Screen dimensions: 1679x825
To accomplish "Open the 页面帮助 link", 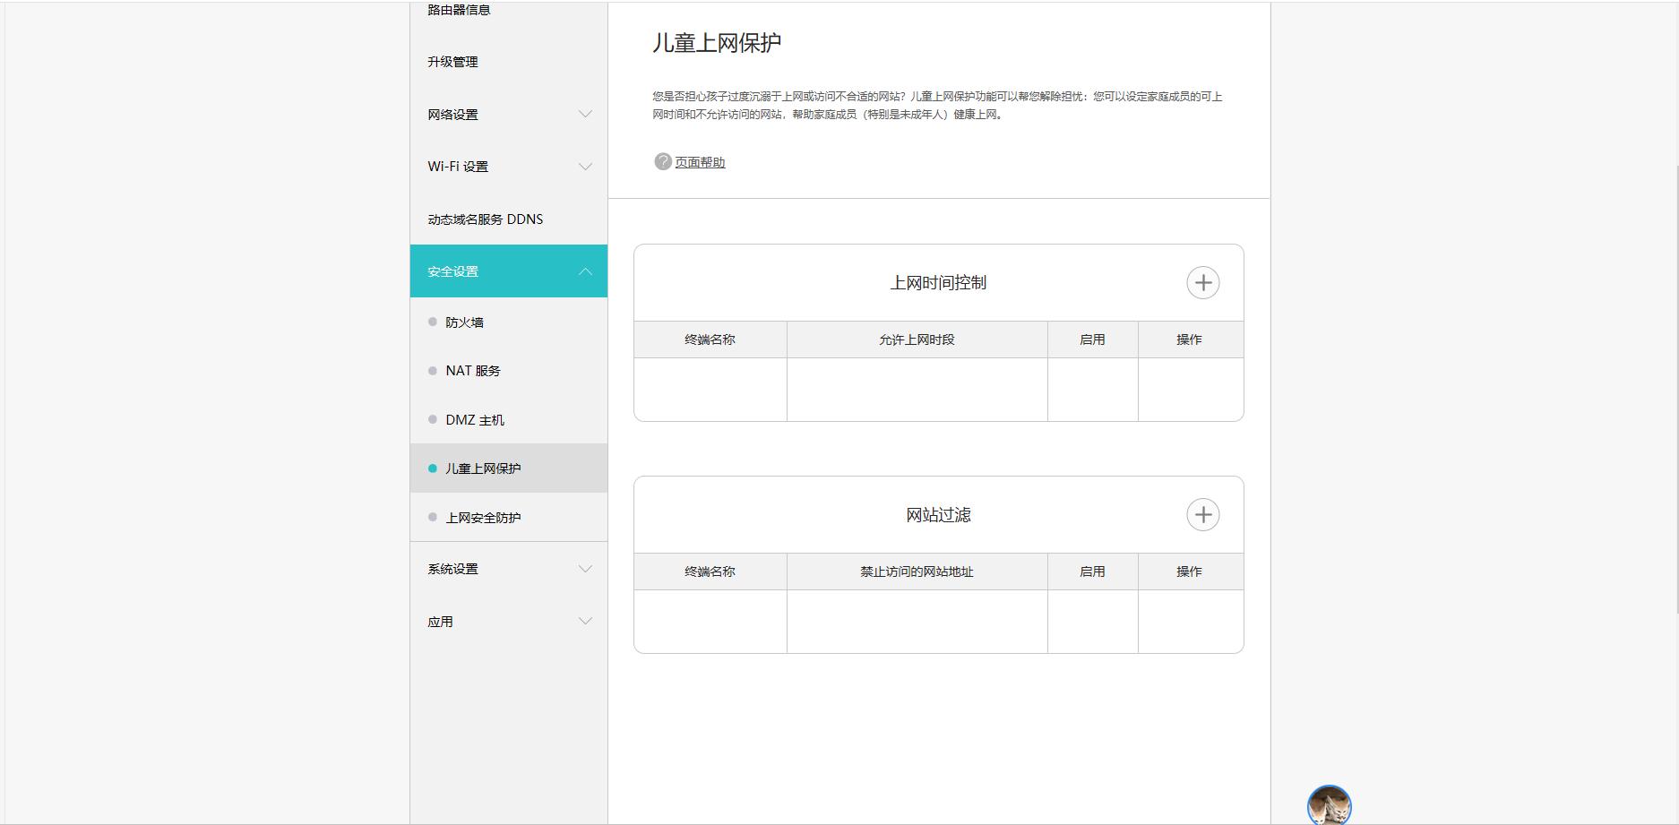I will click(699, 161).
